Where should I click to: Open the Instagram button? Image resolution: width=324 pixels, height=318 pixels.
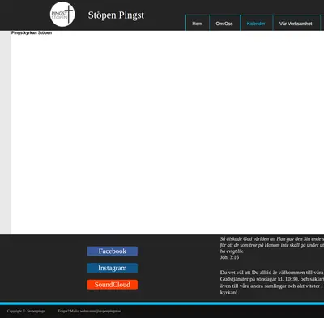113,268
